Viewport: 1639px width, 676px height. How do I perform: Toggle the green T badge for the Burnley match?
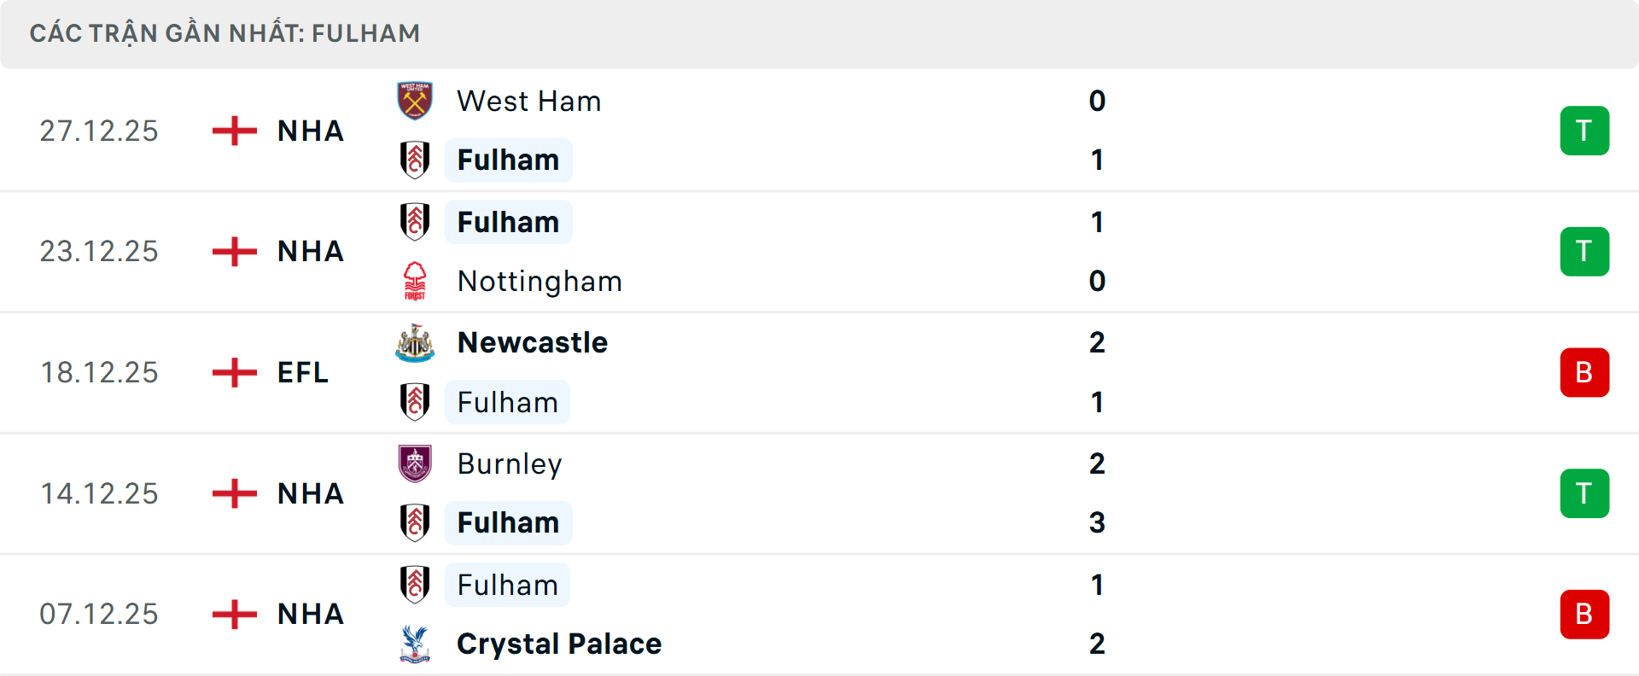[x=1585, y=492]
